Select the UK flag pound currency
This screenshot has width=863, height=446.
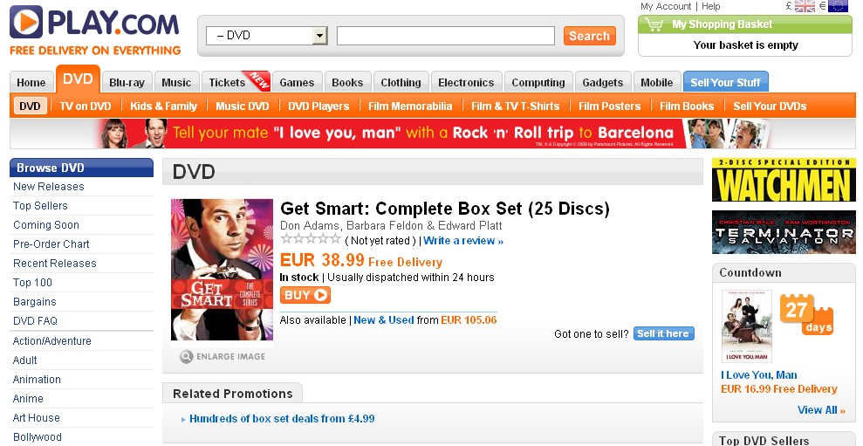pos(805,6)
